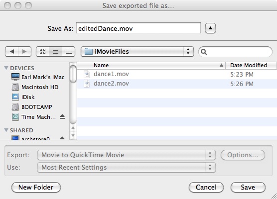Switch to list view
Screen dimensions: 277x199
(55, 52)
